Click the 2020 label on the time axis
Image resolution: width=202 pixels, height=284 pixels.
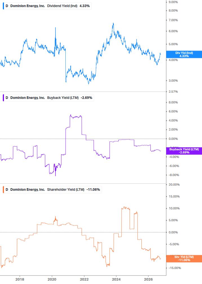[52, 279]
